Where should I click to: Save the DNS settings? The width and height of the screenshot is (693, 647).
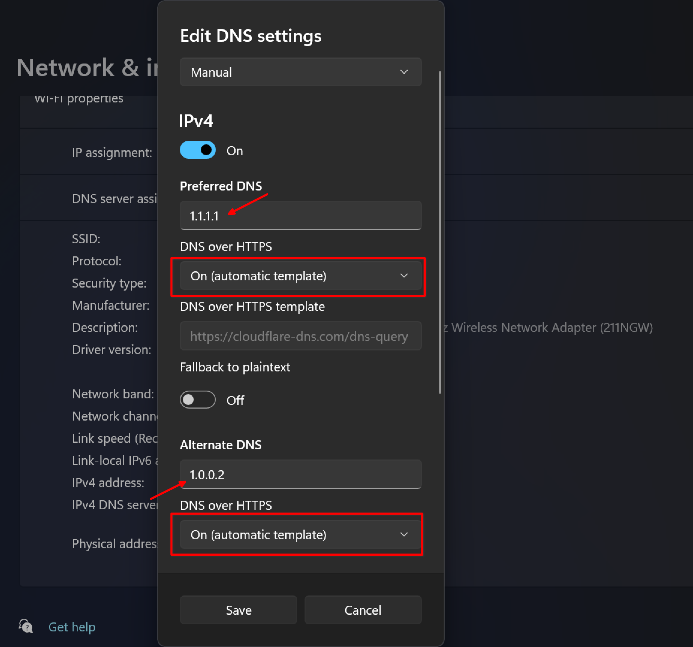(238, 610)
